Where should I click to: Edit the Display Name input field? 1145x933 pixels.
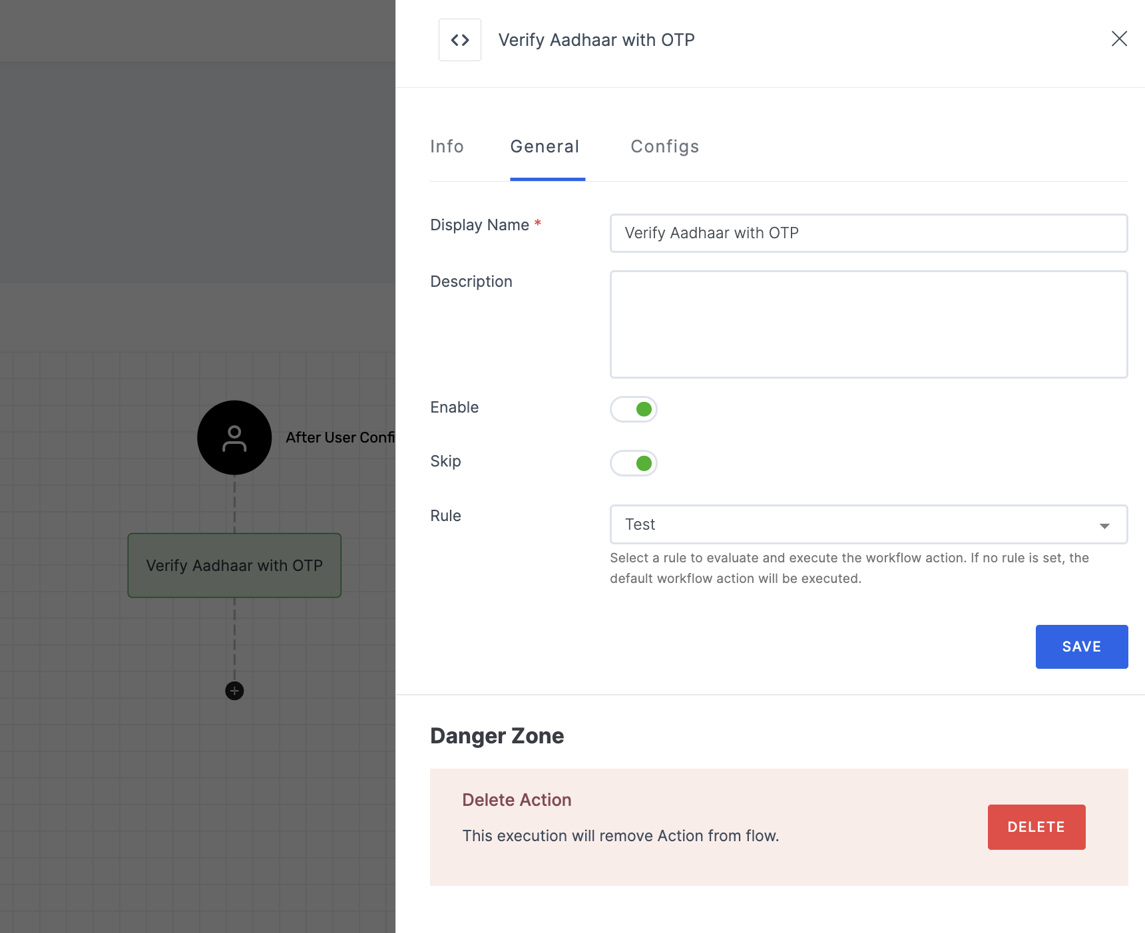869,233
